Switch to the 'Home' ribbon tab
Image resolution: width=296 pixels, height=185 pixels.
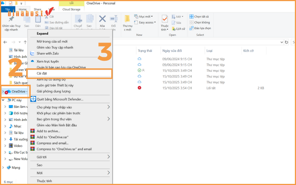23,9
